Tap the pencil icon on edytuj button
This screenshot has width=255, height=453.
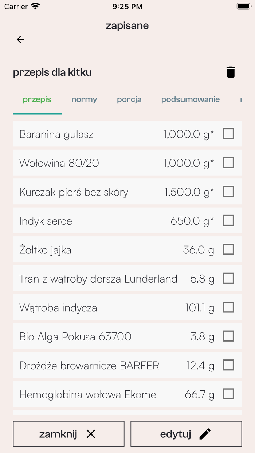[205, 433]
